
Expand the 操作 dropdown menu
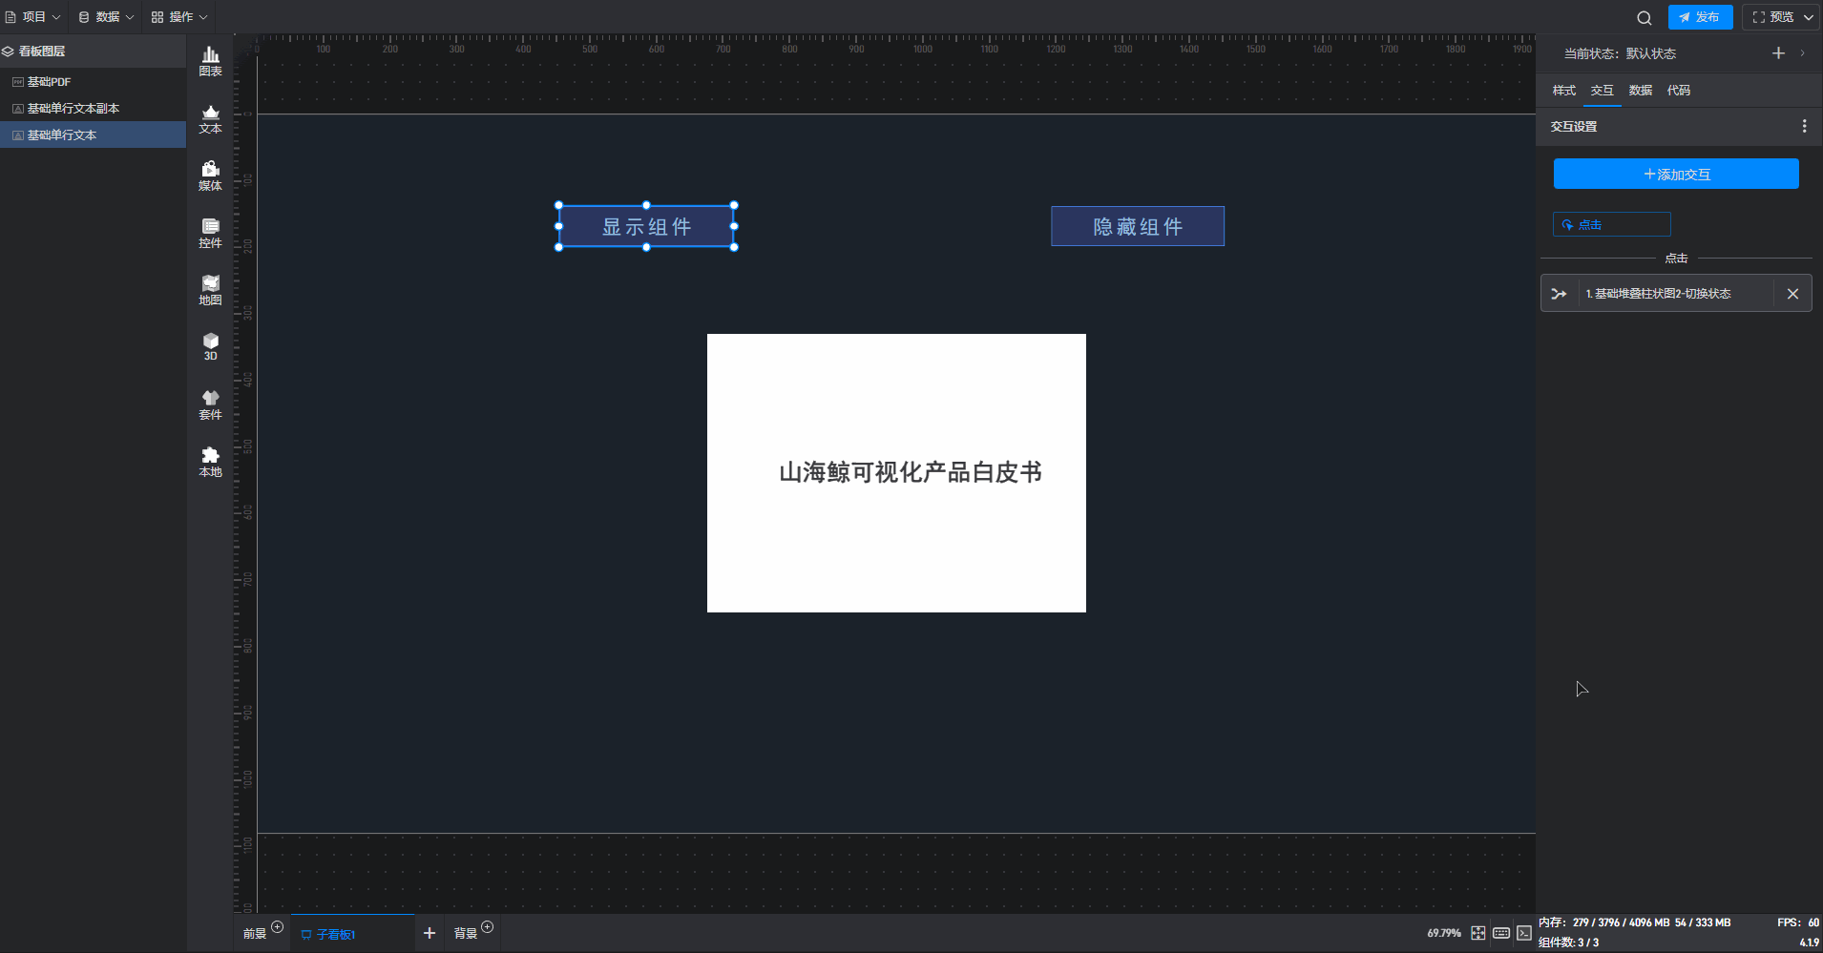(x=179, y=17)
